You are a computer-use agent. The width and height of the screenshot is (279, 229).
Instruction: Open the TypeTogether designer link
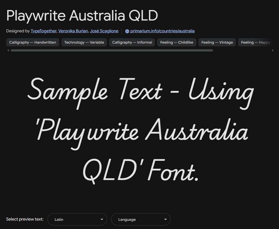[44, 31]
